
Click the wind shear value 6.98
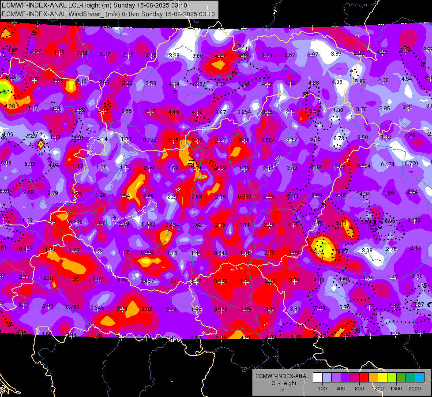click(x=6, y=162)
